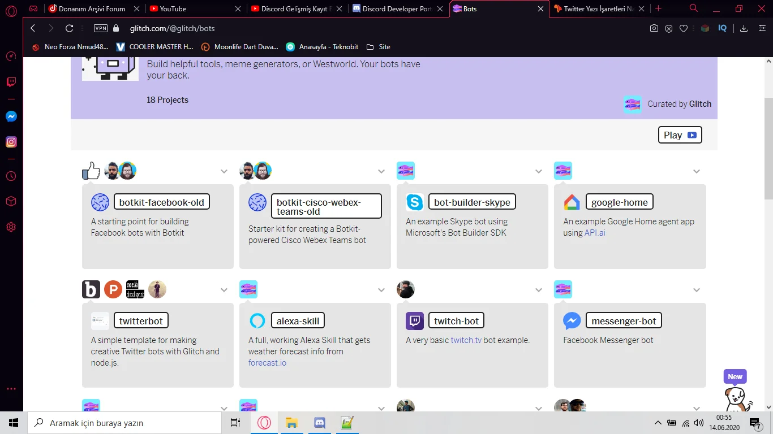Click the Play button
The height and width of the screenshot is (434, 773).
pyautogui.click(x=680, y=135)
